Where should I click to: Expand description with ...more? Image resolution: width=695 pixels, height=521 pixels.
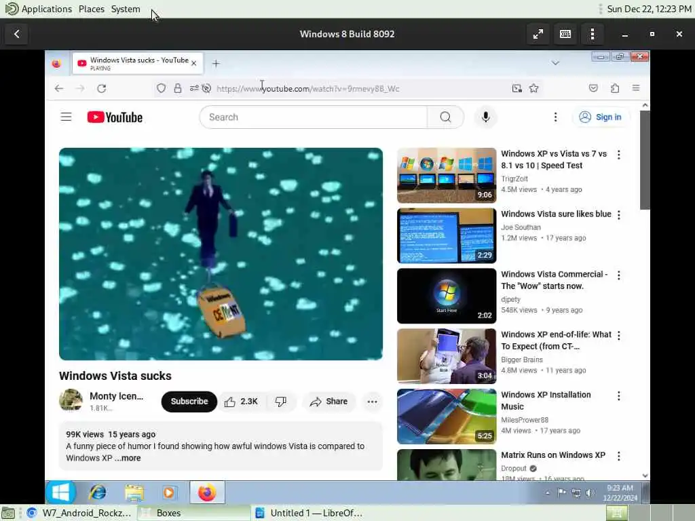(x=128, y=458)
